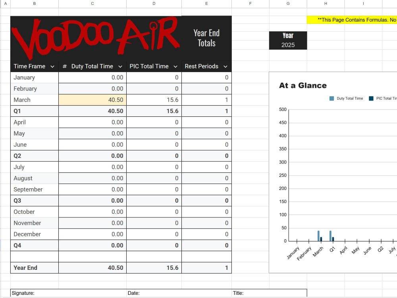Select the April time frame cell
Image resolution: width=397 pixels, height=298 pixels.
35,122
